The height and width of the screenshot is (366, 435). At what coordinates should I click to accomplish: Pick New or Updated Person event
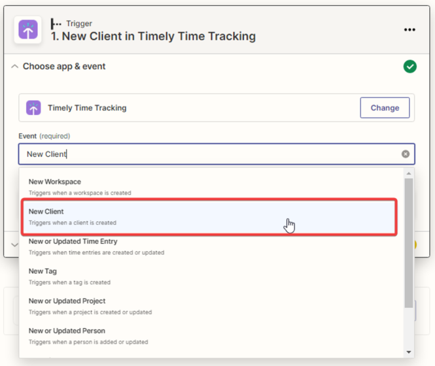coord(211,336)
